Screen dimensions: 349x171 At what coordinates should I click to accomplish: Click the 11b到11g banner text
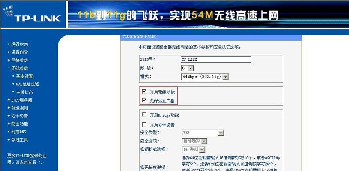pos(178,15)
